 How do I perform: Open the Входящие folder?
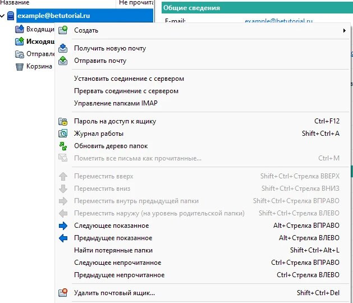point(40,29)
